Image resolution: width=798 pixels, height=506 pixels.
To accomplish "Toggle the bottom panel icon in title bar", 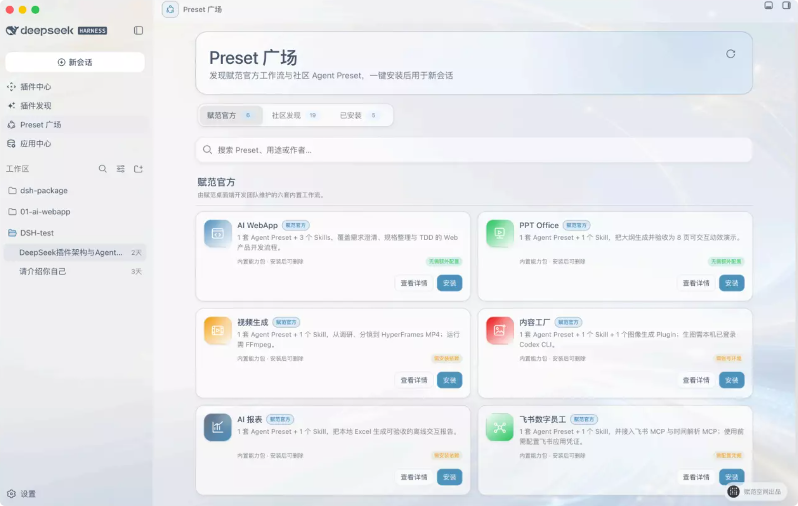I will click(x=768, y=5).
